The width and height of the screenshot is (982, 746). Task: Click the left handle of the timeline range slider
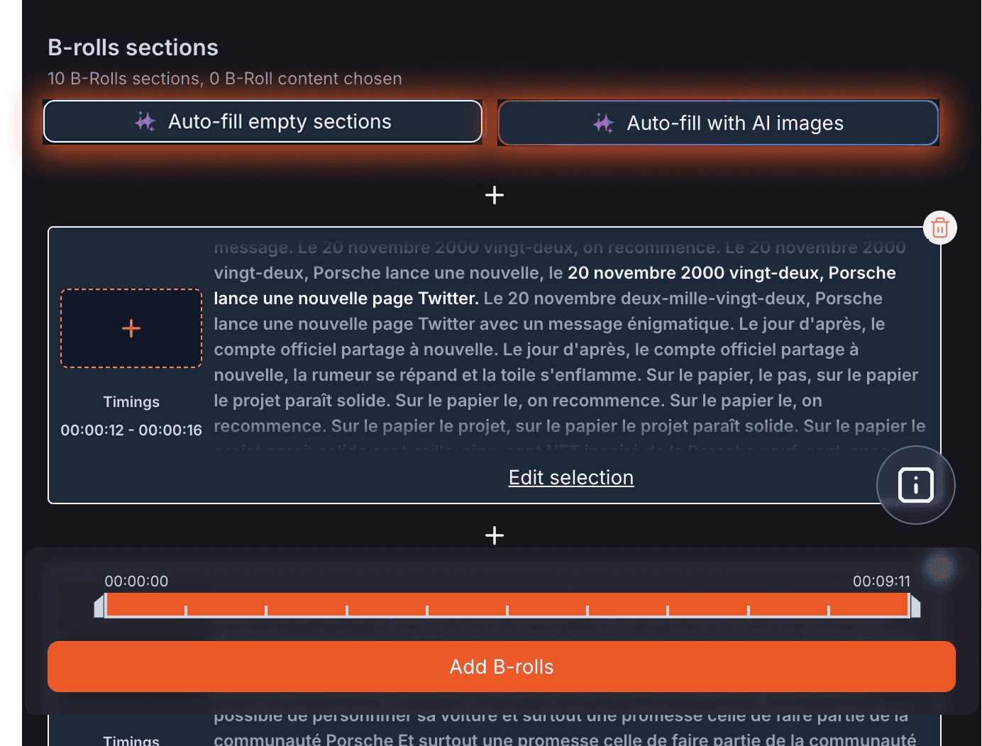click(x=100, y=606)
